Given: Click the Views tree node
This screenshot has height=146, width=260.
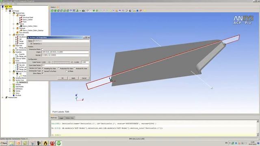Looking at the screenshot, I should pos(17,93).
